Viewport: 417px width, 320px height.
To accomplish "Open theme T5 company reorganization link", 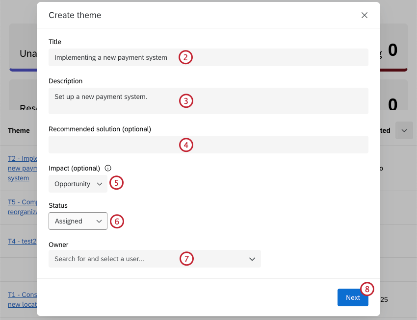I will coord(22,206).
